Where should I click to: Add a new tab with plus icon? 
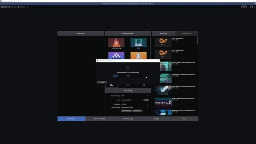[x=27, y=7]
